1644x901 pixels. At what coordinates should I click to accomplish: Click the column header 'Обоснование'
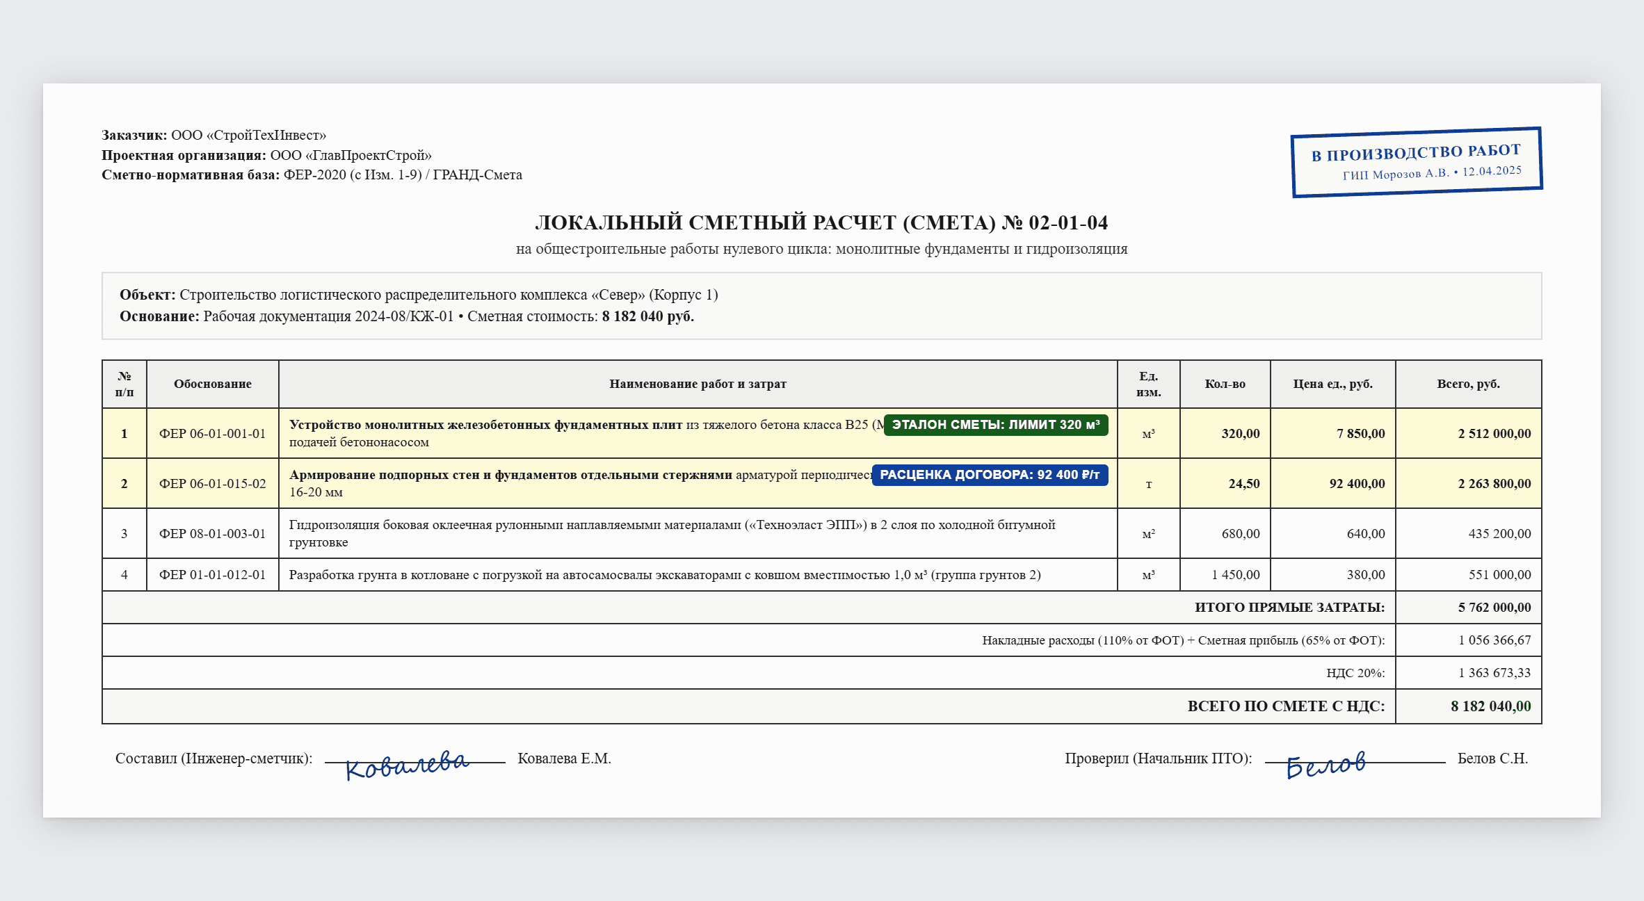pos(213,384)
